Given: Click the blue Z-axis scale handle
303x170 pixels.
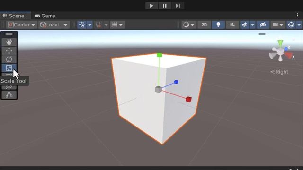Looking at the screenshot, I should click(x=176, y=82).
